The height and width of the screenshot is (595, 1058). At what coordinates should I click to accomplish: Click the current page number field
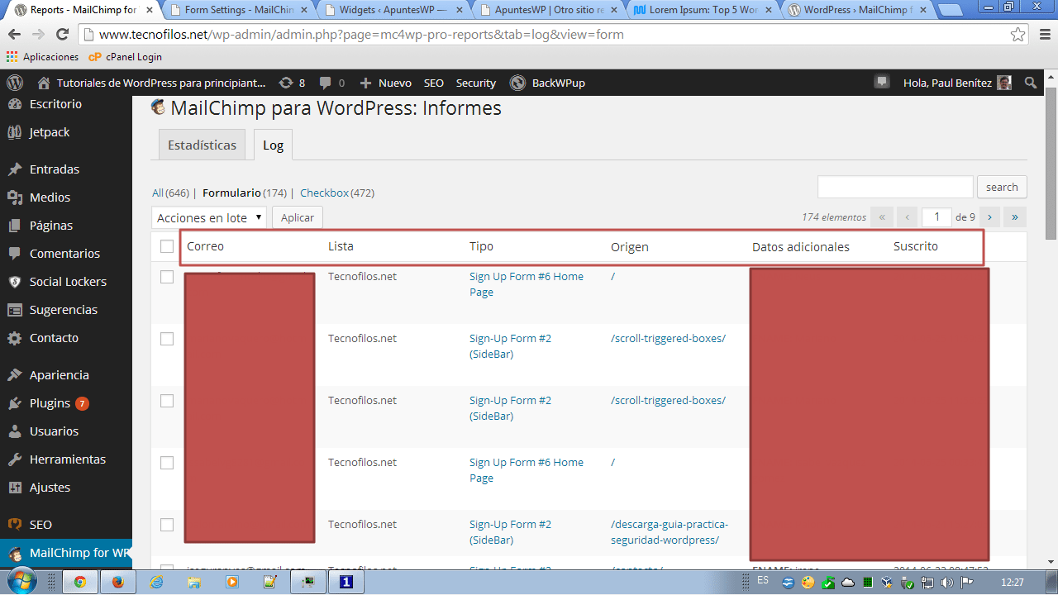pyautogui.click(x=936, y=217)
